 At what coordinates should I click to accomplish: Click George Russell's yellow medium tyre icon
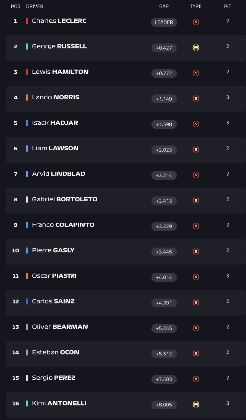196,48
